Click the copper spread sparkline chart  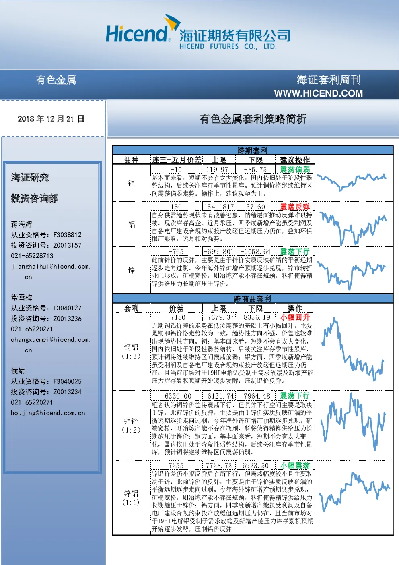tap(352, 182)
